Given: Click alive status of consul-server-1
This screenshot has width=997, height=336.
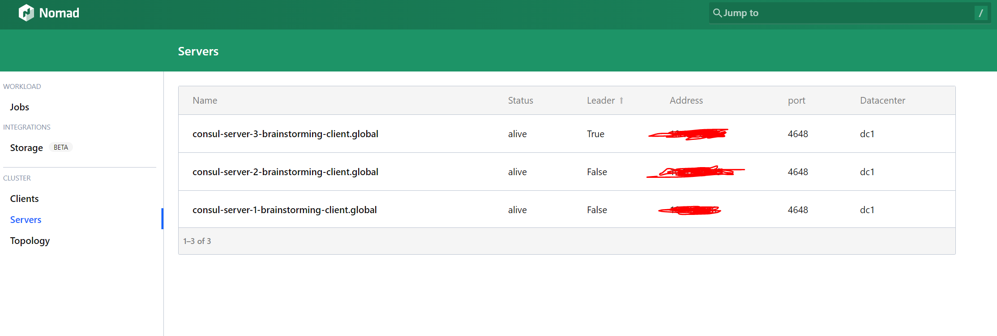Looking at the screenshot, I should point(518,210).
